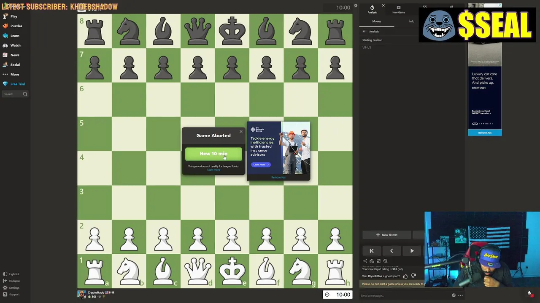Click the board settings gear icon

coord(356,6)
